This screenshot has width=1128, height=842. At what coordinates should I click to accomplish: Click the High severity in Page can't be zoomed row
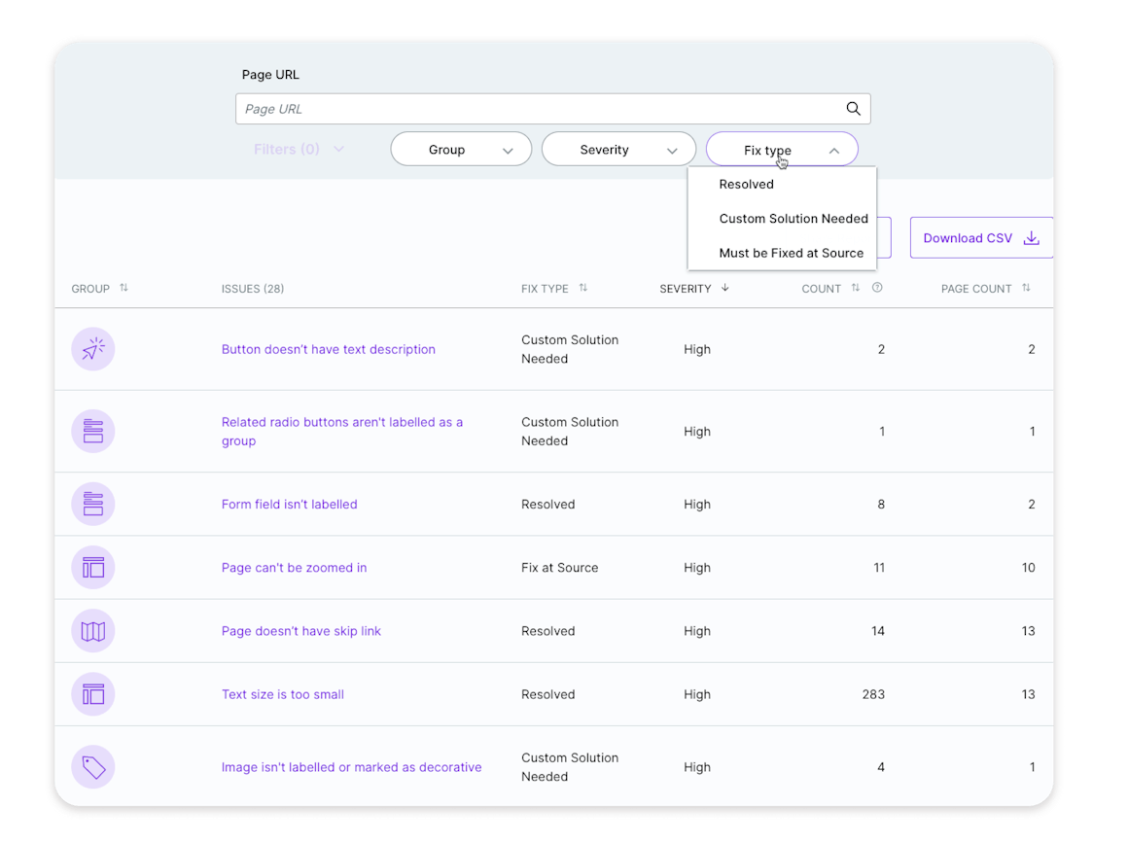(696, 567)
